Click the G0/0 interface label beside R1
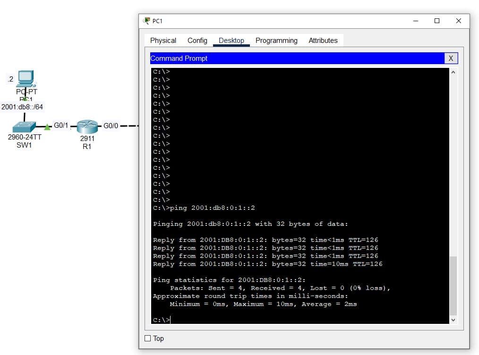Image resolution: width=479 pixels, height=355 pixels. (111, 126)
